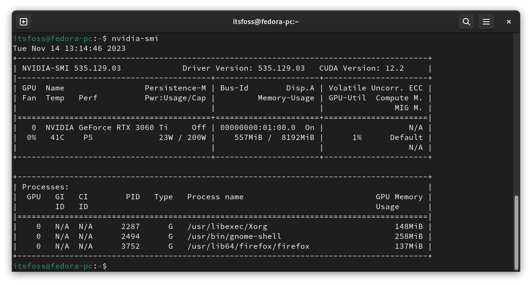The image size is (532, 285).
Task: Select the firefox process path
Action: 248,246
